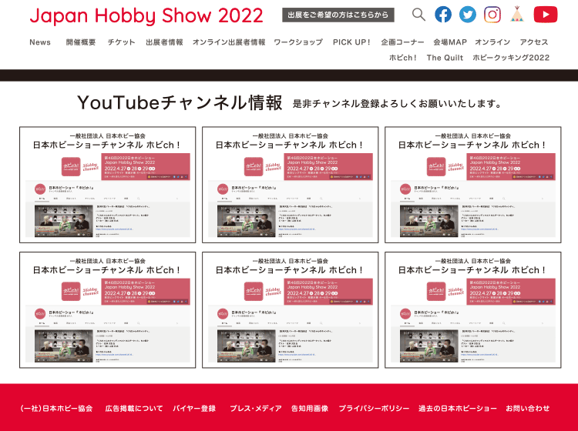Image resolution: width=578 pixels, height=431 pixels.
Task: Click the 出展をご希望の方はこちらから button
Action: point(338,15)
